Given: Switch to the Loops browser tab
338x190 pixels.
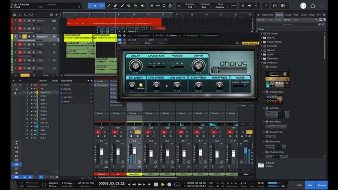Looking at the screenshot, I should point(288,15).
